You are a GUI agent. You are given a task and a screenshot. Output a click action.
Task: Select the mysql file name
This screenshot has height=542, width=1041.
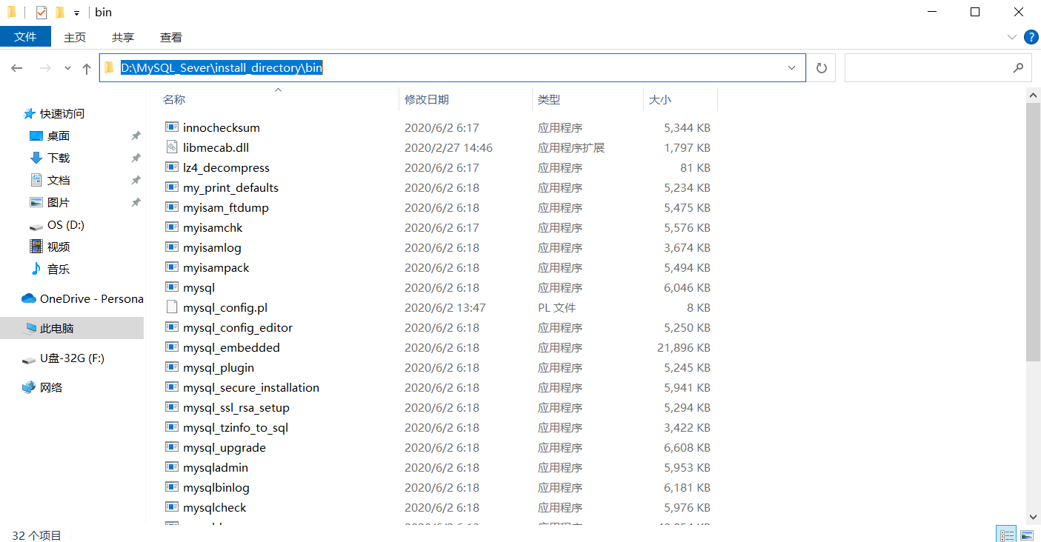tap(199, 287)
